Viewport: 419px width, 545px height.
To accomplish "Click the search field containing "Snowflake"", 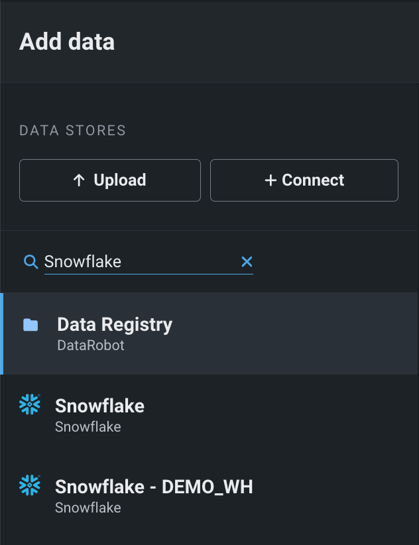I will tap(139, 262).
